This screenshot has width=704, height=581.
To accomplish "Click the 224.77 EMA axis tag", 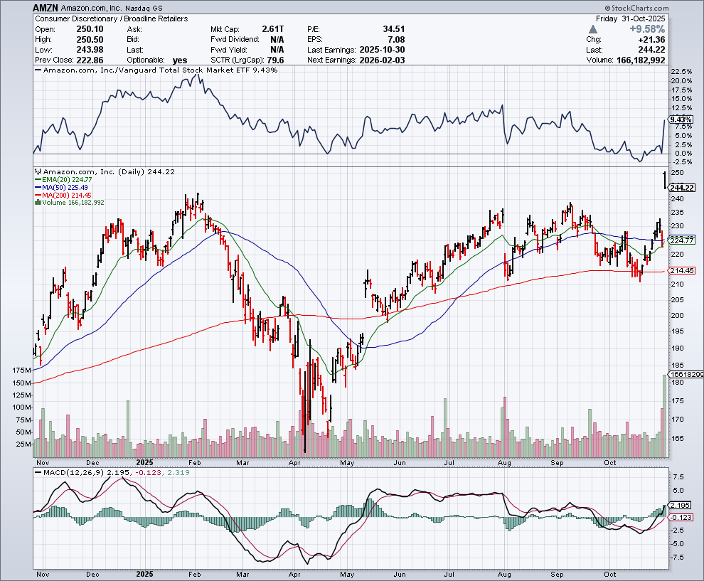I will [682, 240].
